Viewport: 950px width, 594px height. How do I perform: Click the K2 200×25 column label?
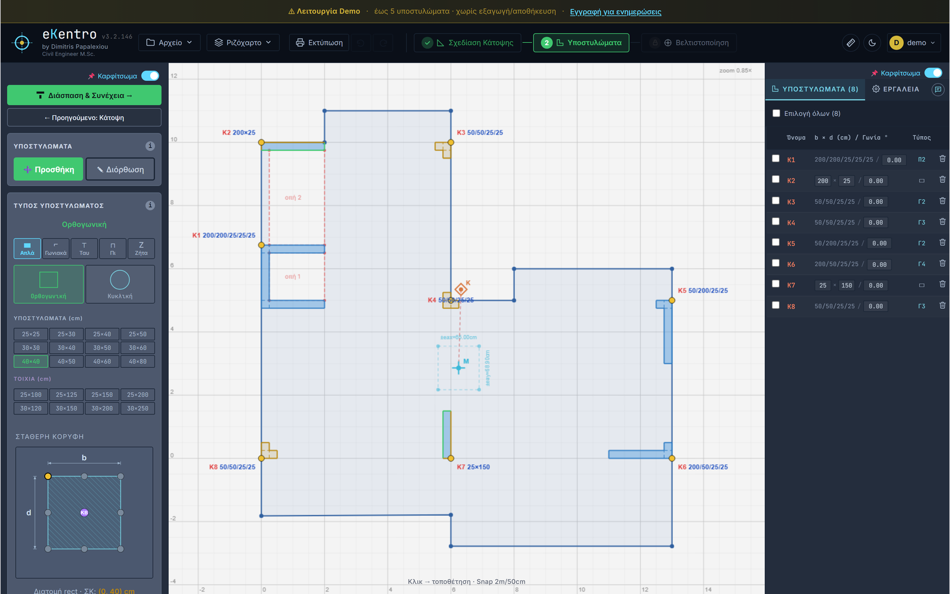click(239, 132)
